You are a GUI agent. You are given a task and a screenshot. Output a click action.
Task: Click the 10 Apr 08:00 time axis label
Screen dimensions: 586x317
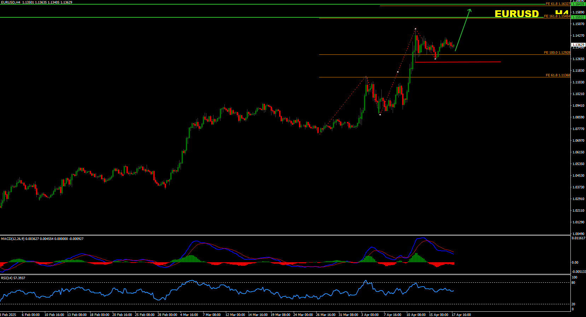(416, 315)
